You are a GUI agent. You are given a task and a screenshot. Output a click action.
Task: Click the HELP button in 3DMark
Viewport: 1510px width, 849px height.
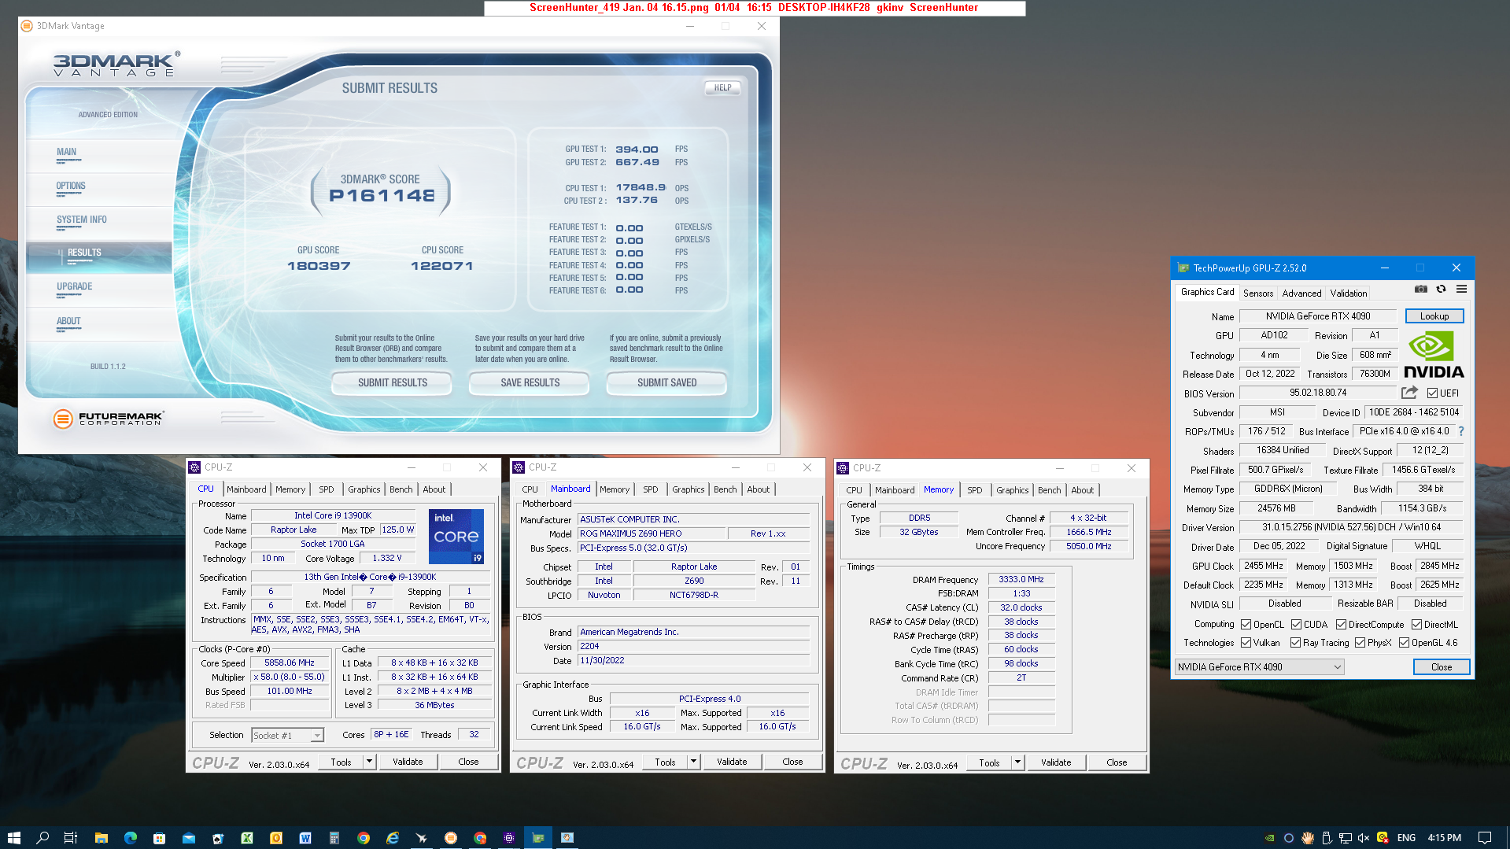tap(722, 87)
